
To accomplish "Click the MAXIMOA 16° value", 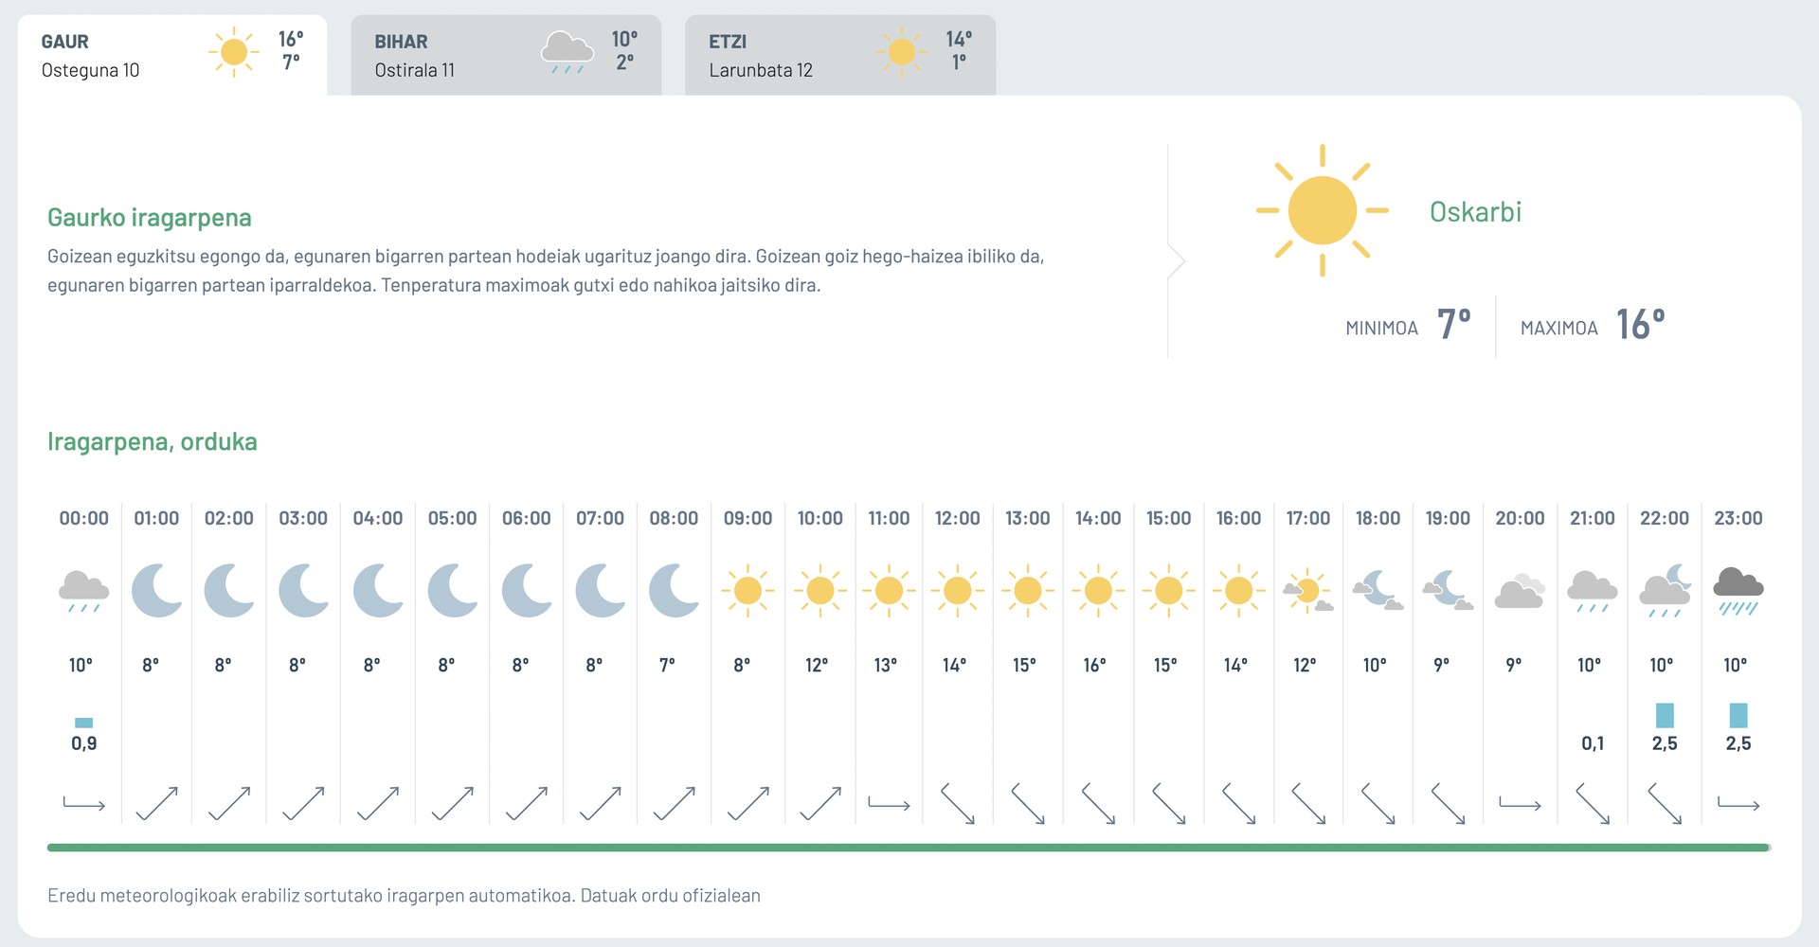I will pyautogui.click(x=1640, y=325).
